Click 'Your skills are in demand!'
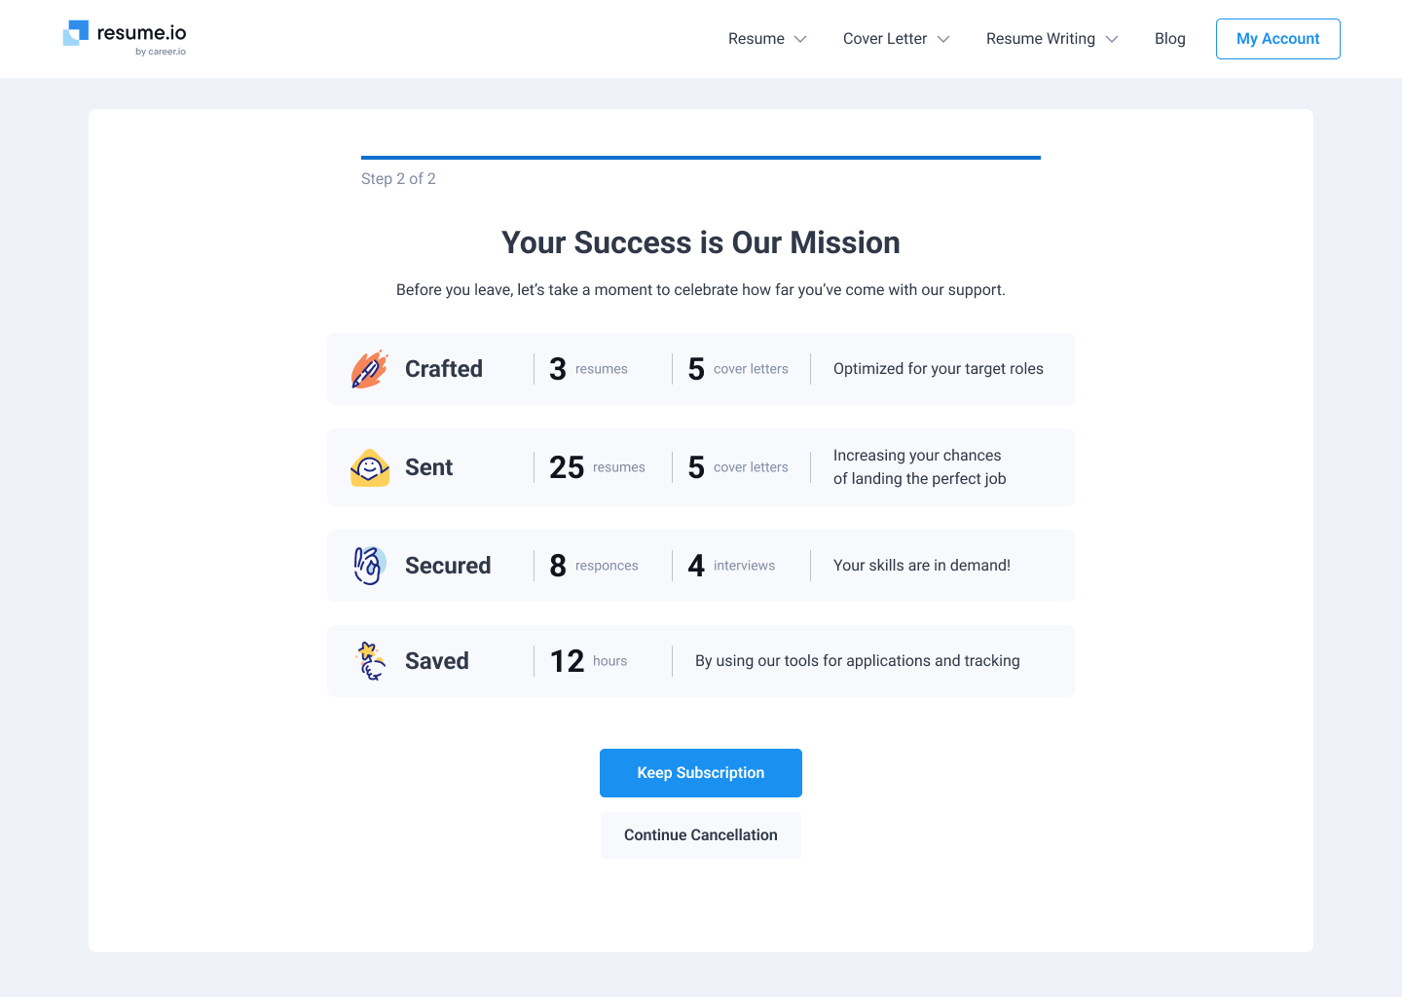The width and height of the screenshot is (1402, 997). coord(922,566)
